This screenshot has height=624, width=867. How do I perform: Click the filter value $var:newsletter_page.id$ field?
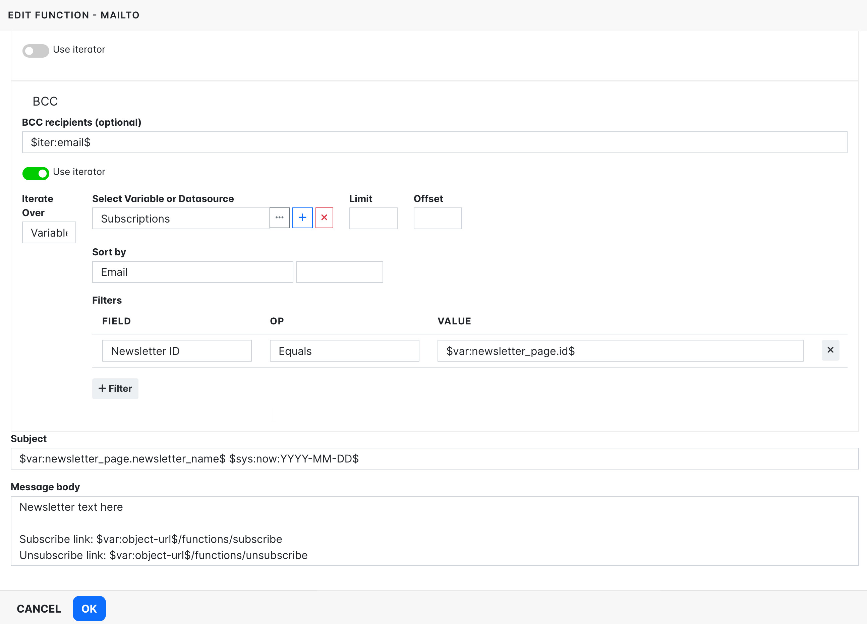point(620,351)
